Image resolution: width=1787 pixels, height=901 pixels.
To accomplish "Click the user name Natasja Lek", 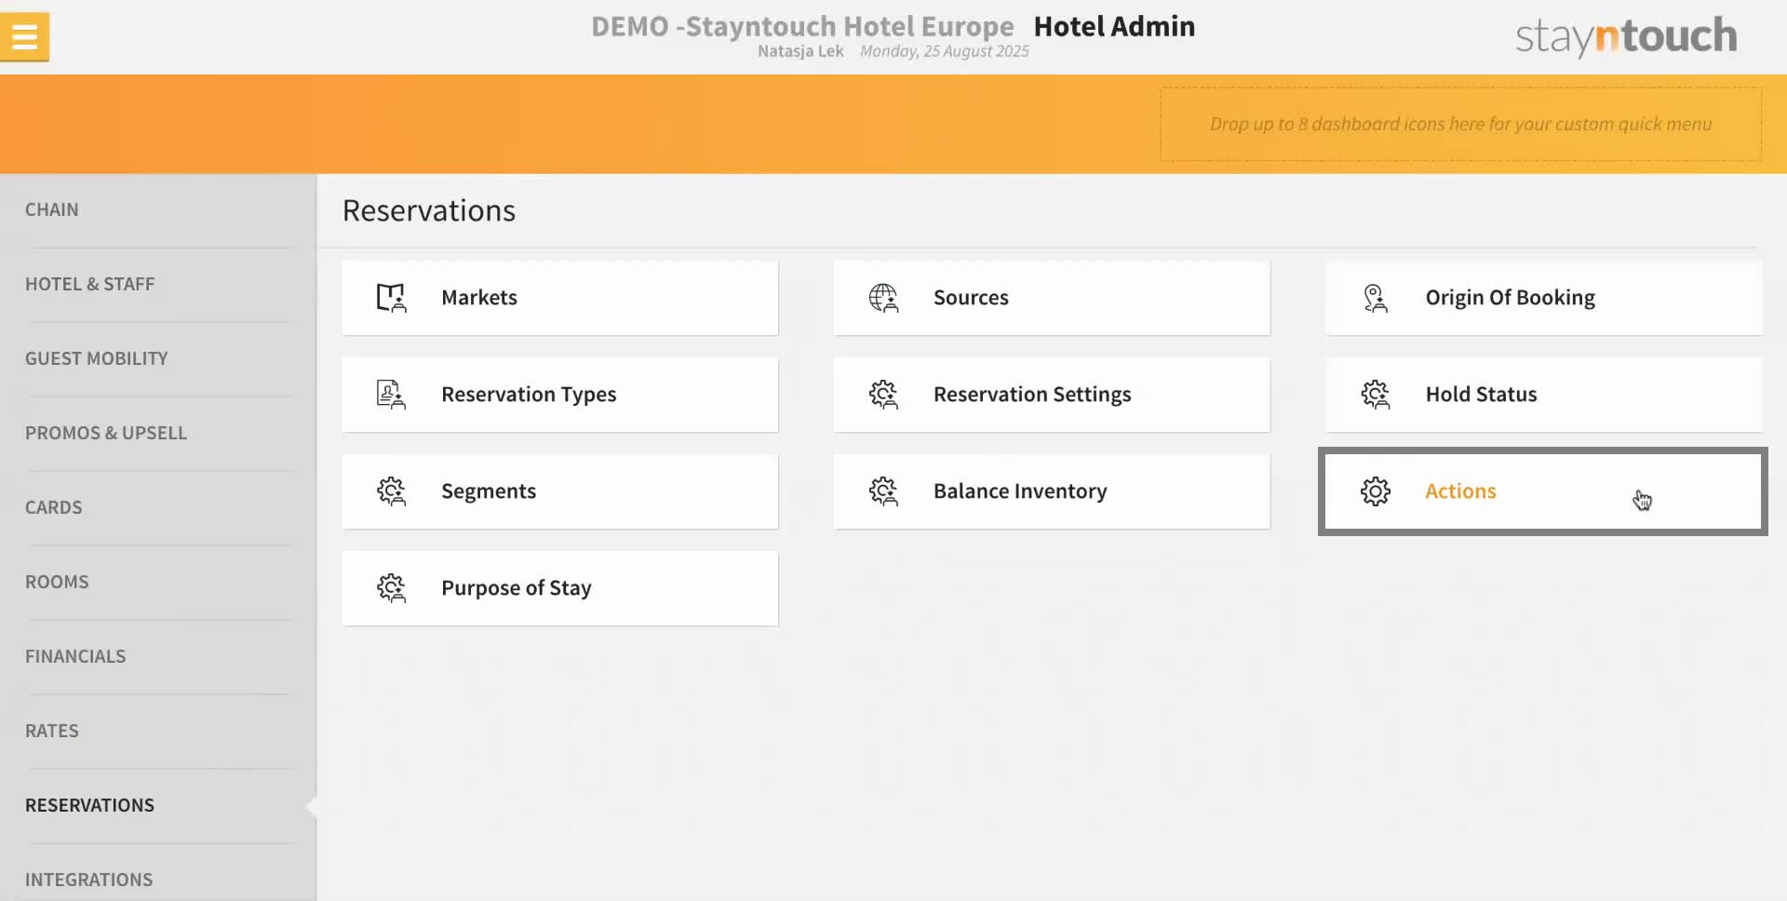I will tap(800, 51).
